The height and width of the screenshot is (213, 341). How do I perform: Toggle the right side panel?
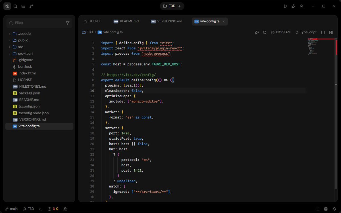point(331,32)
